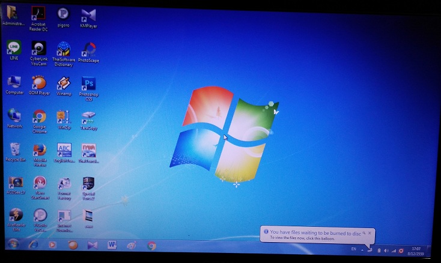This screenshot has height=263, width=441.
Task: Select the pigoro desktop shortcut
Action: [63, 17]
